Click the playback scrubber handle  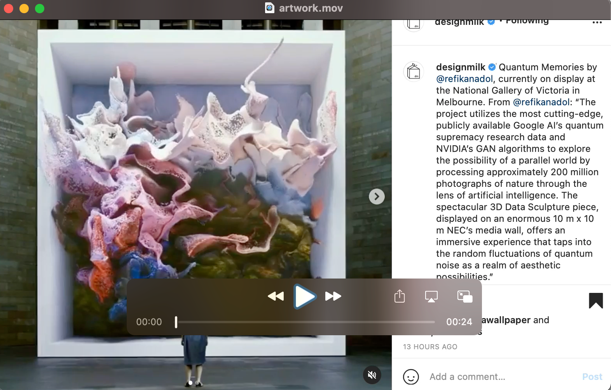click(176, 322)
